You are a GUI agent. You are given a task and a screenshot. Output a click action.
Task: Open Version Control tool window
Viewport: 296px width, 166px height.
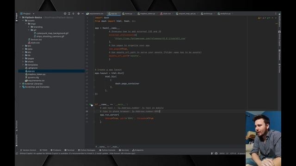coord(28,150)
